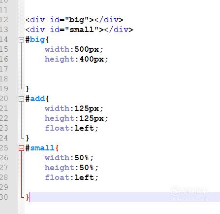The image size is (220, 214).
Task: Collapse the #big code block fold marker
Action: [21, 39]
